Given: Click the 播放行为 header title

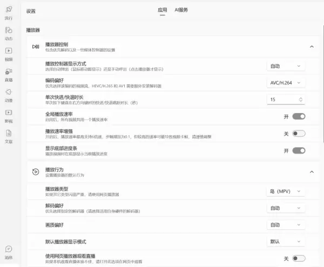Looking at the screenshot, I should click(x=55, y=170).
